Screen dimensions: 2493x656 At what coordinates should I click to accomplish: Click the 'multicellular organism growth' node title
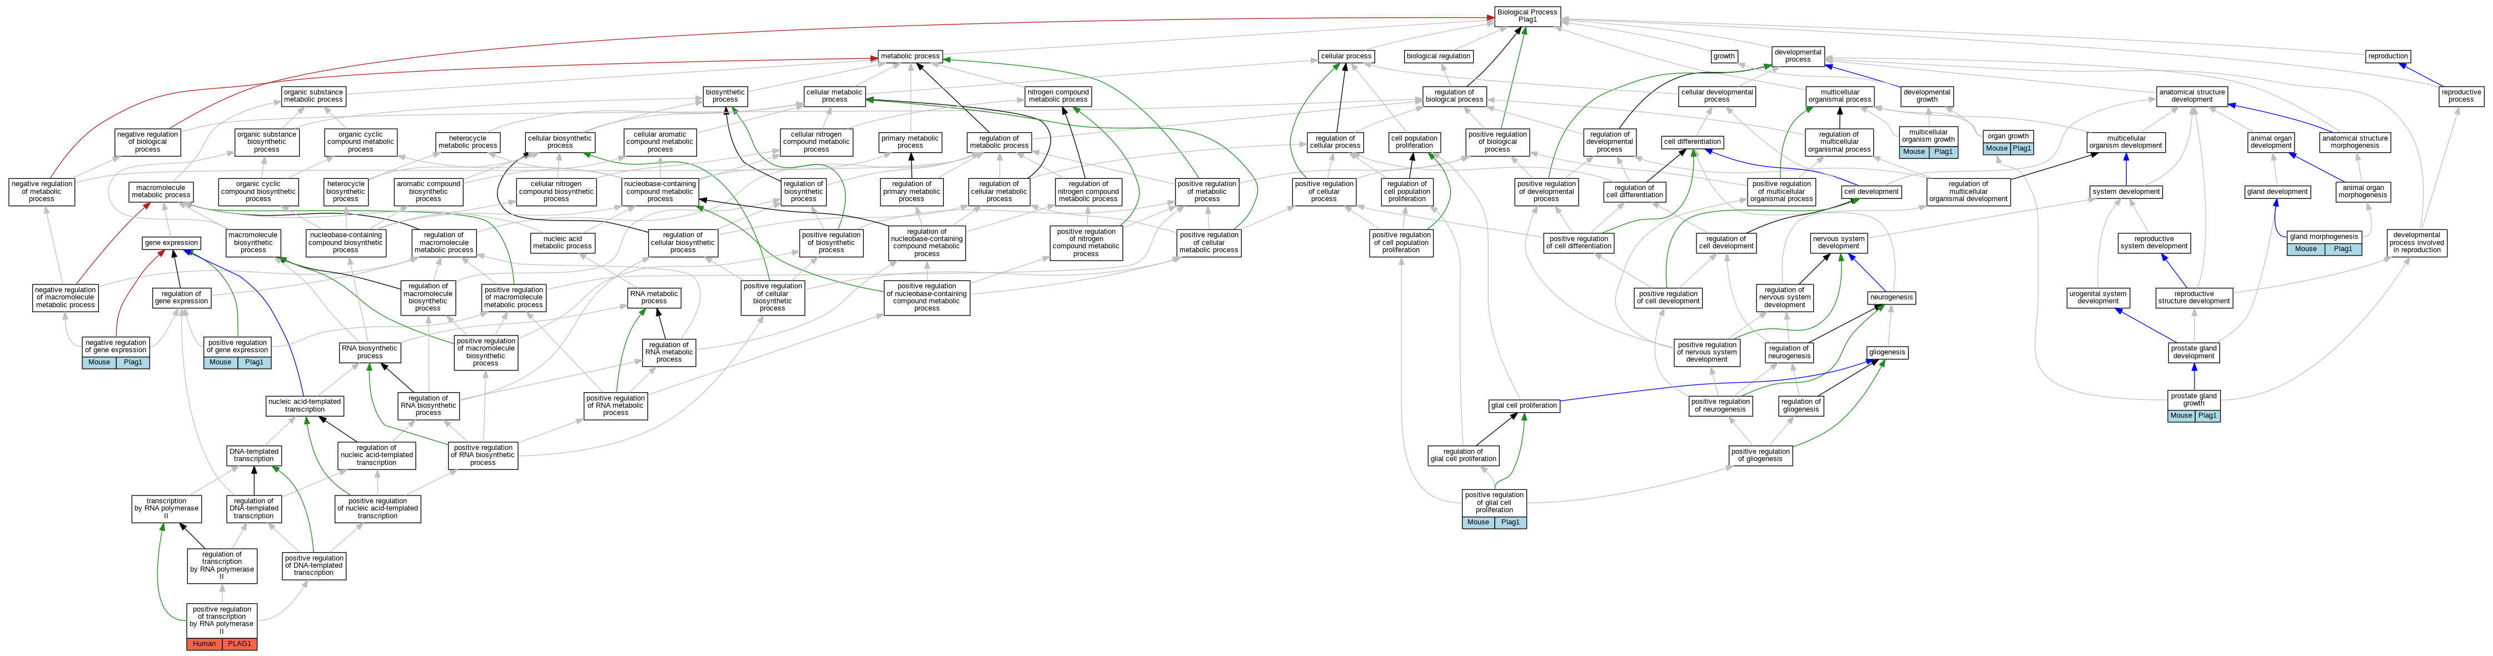click(1929, 137)
